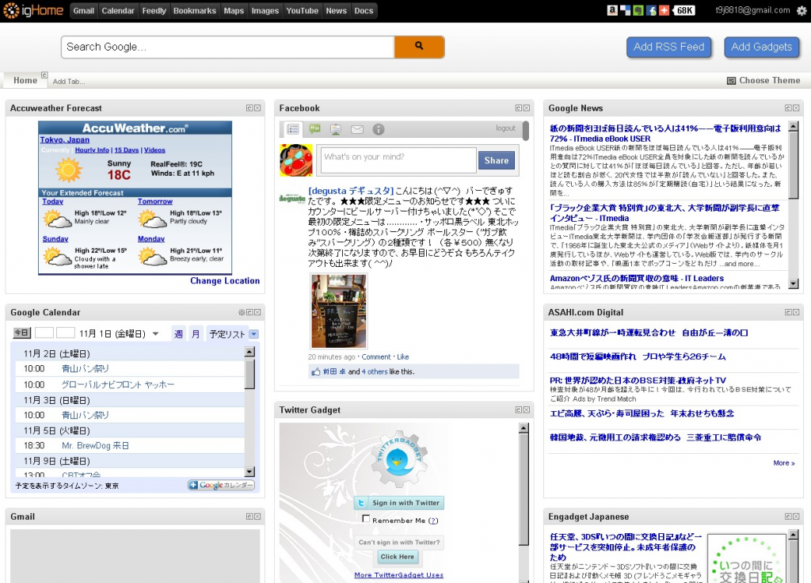This screenshot has height=583, width=811.
Task: Open the YouTube item in top menu
Action: (x=302, y=10)
